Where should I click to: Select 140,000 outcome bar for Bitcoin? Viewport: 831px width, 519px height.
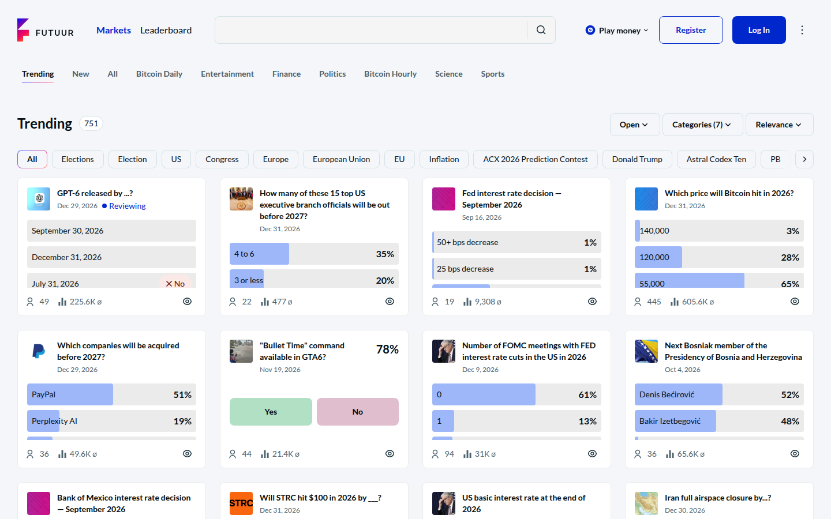coord(719,231)
